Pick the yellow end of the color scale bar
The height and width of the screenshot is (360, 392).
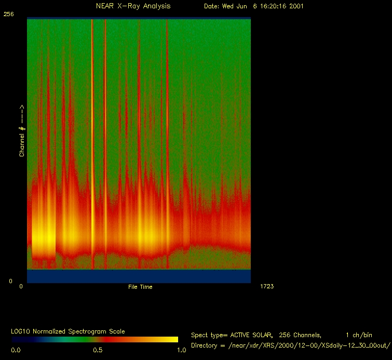pos(171,339)
